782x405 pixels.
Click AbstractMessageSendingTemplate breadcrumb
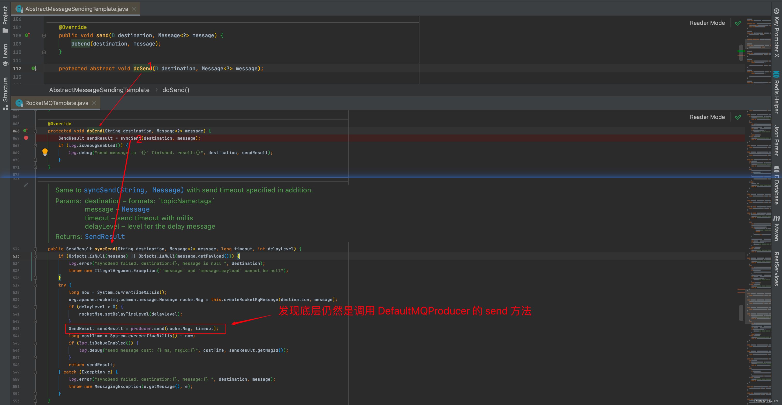99,90
